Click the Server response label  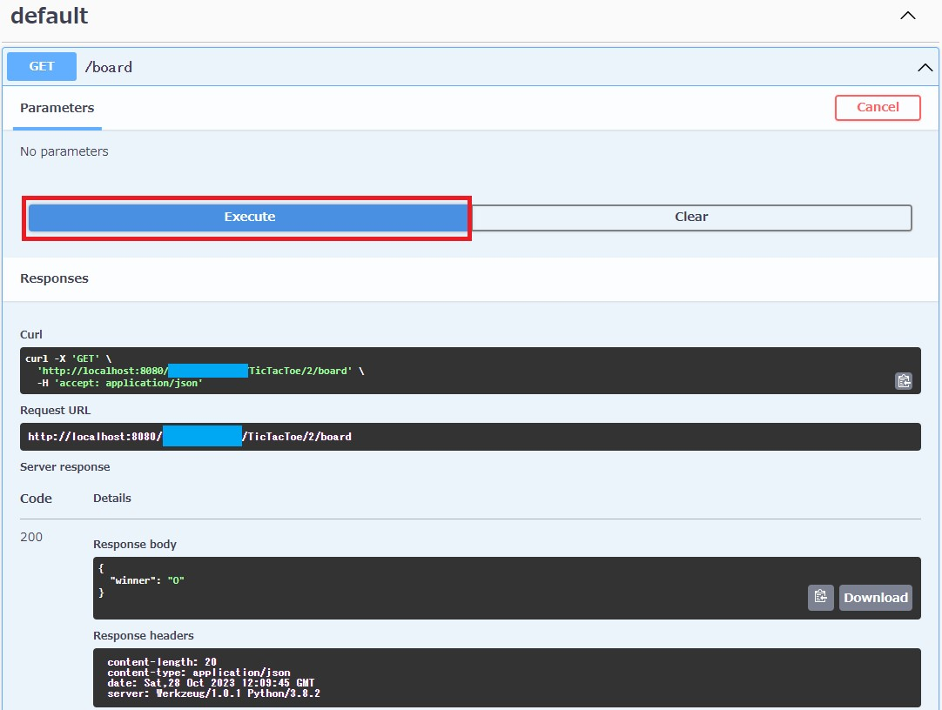[x=65, y=467]
